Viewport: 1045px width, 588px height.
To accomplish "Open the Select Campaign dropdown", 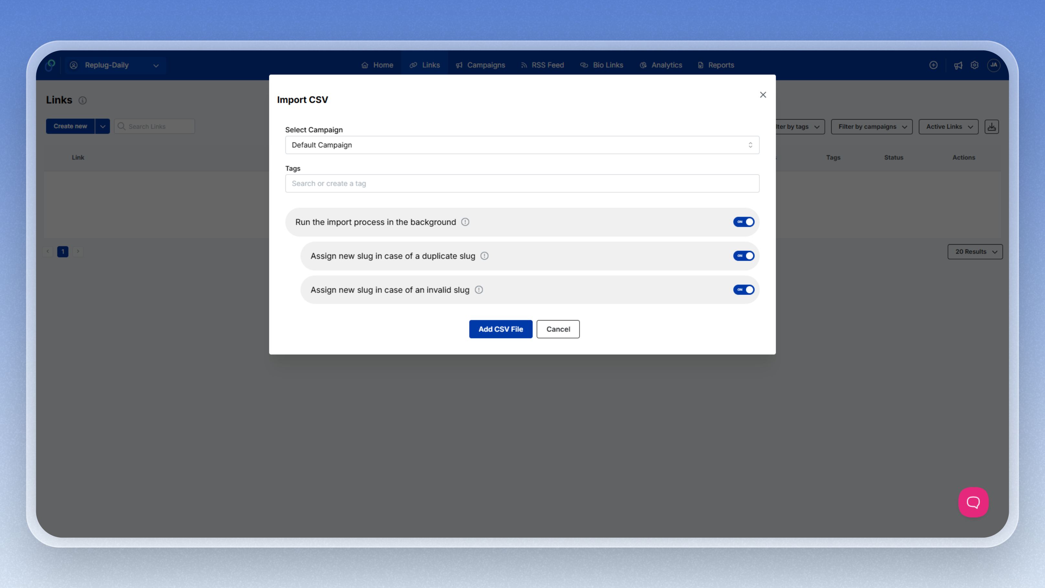I will click(x=522, y=145).
